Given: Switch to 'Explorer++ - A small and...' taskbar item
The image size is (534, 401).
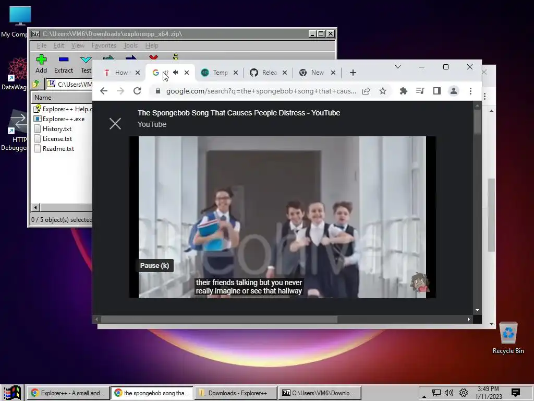Looking at the screenshot, I should point(68,393).
